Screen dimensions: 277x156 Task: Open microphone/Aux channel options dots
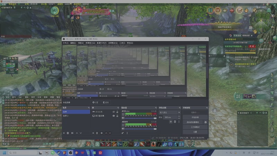[123, 114]
